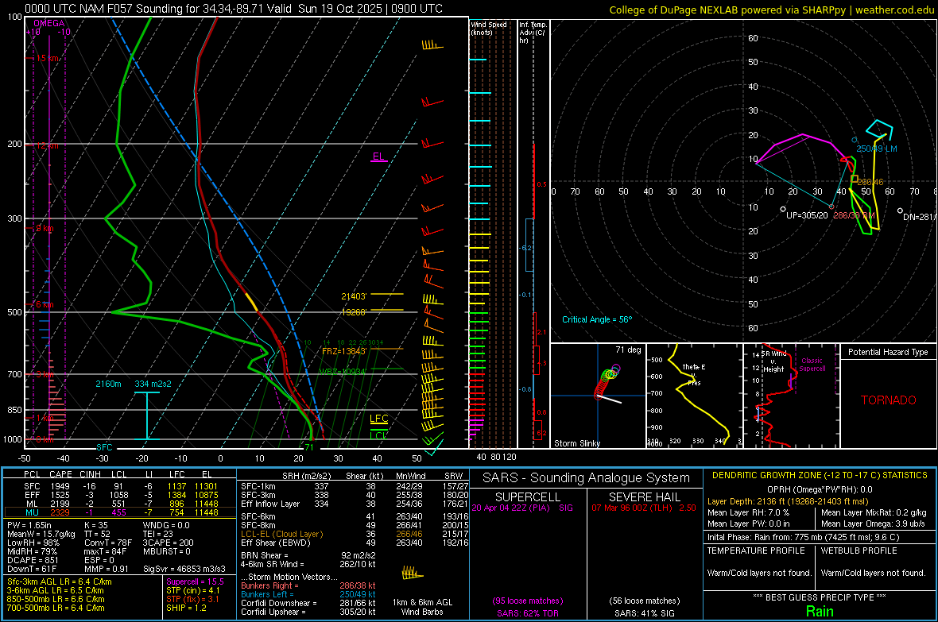Click the DCAPE = 851 value

(x=33, y=560)
